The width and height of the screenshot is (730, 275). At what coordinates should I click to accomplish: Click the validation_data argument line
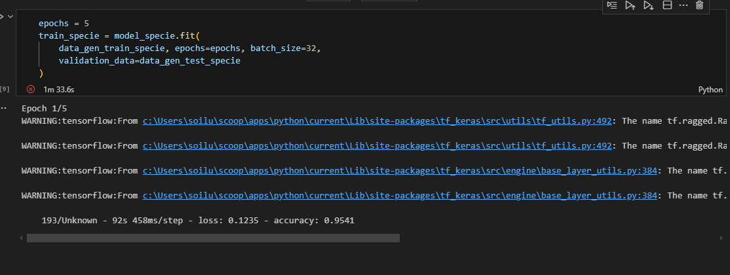coord(149,61)
